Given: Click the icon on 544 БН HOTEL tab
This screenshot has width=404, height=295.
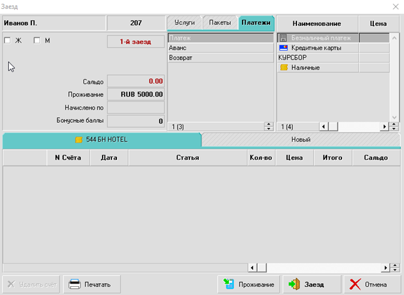Looking at the screenshot, I should (78, 139).
